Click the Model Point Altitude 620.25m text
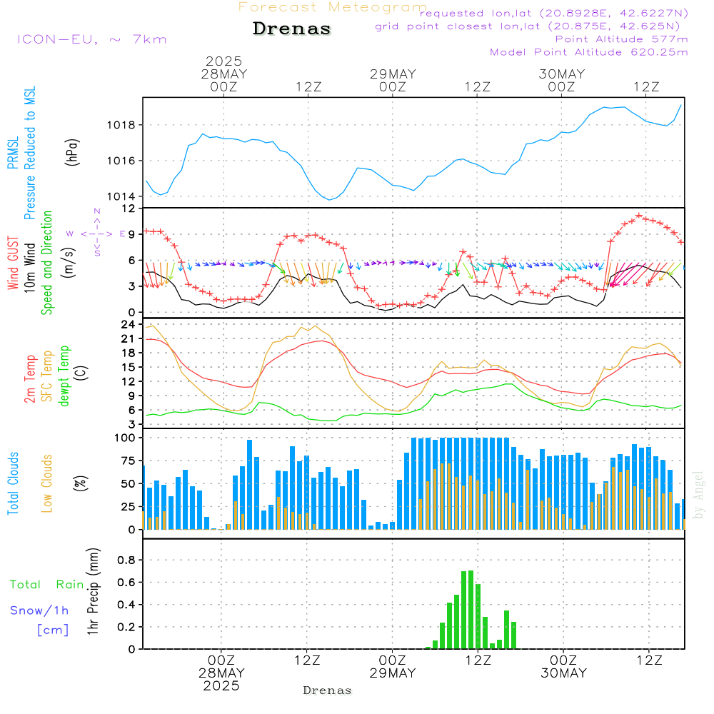This screenshot has width=714, height=714. point(589,52)
